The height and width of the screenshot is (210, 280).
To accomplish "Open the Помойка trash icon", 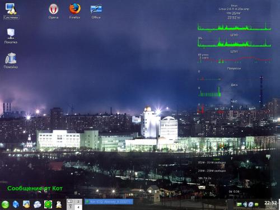I will click(x=11, y=60).
